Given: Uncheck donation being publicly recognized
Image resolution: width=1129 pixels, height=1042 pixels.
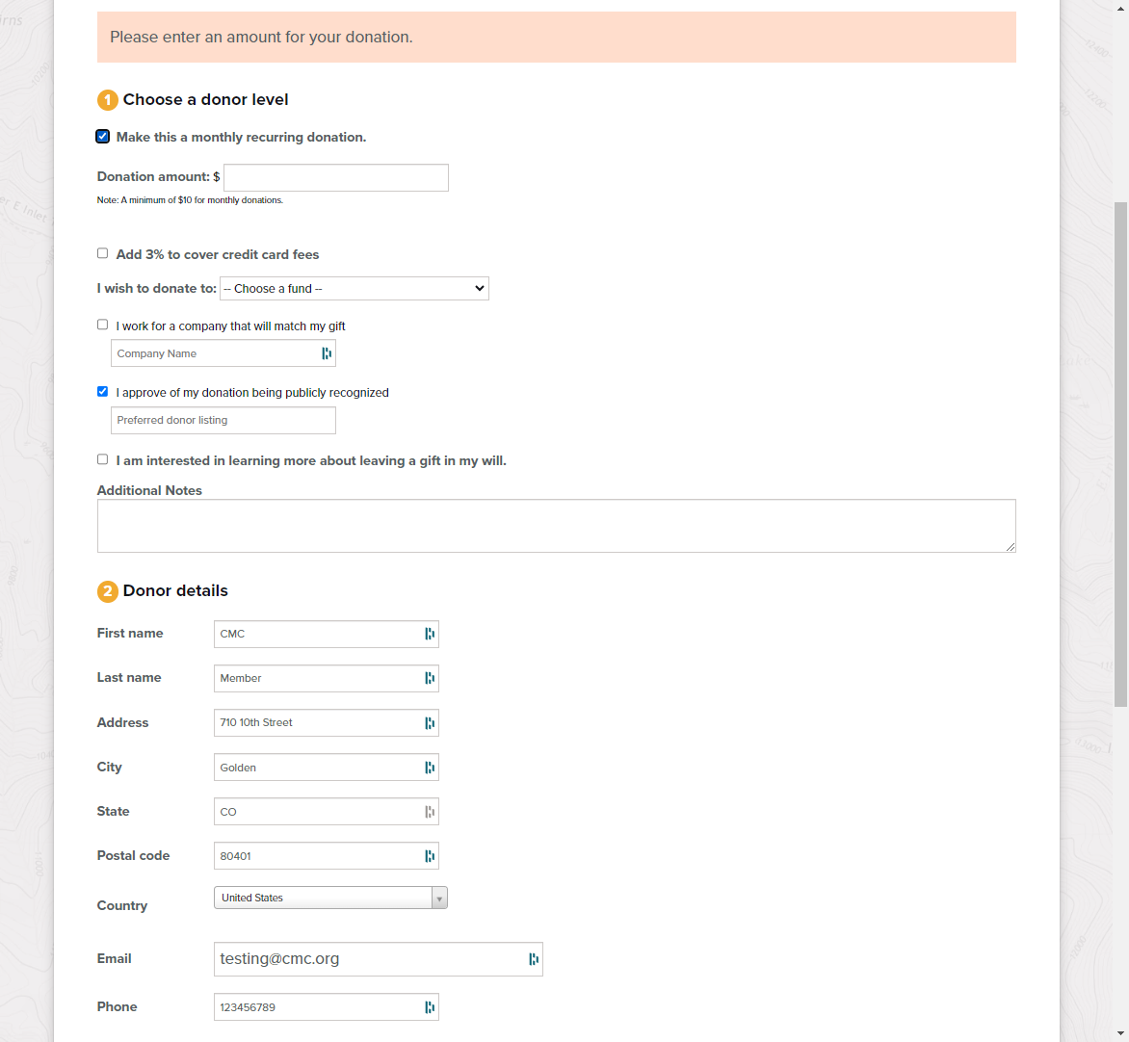Looking at the screenshot, I should [103, 391].
